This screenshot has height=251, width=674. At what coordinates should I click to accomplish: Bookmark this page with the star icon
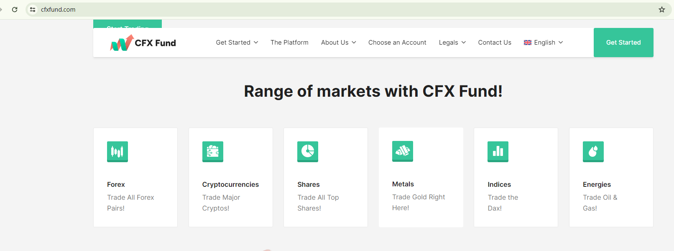tap(662, 10)
